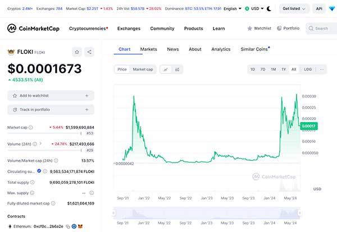Show Max. supply info icon
The width and height of the screenshot is (337, 232).
32,193
